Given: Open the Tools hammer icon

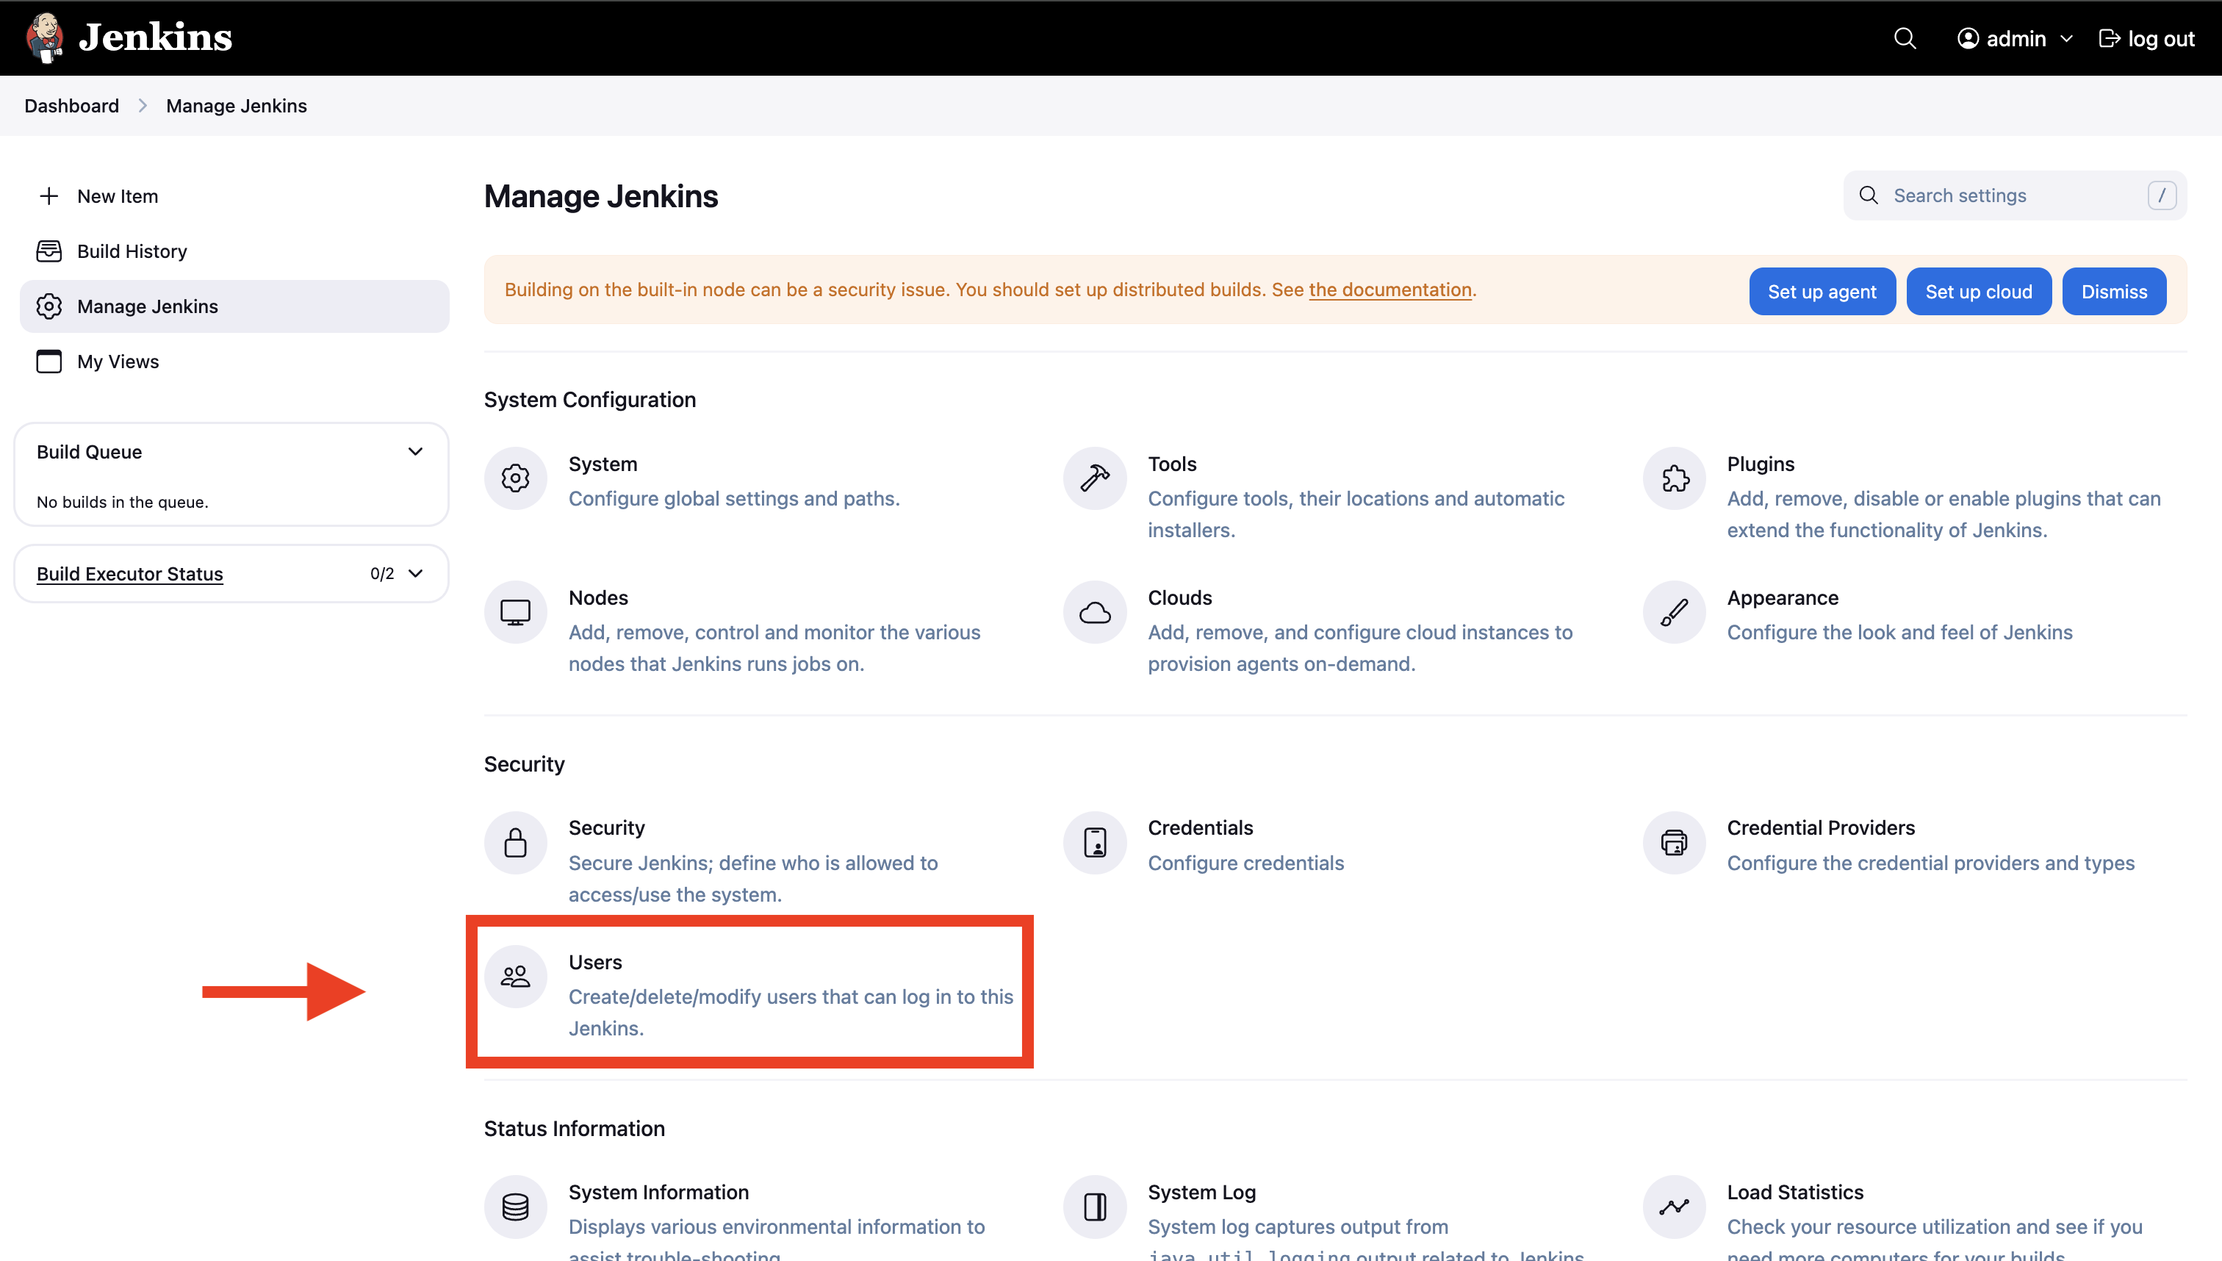Looking at the screenshot, I should [1095, 478].
